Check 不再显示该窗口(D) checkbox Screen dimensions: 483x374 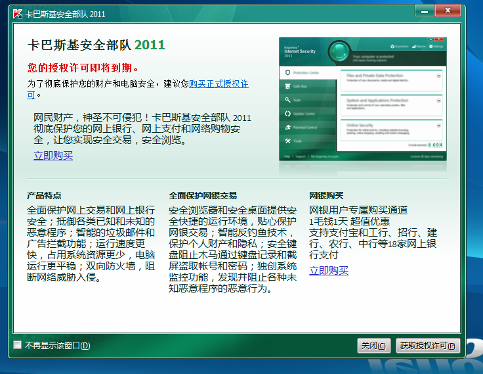point(18,344)
